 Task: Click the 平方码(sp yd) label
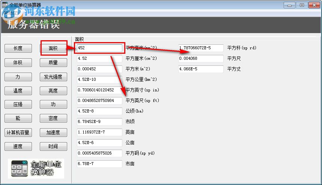coord(140,153)
